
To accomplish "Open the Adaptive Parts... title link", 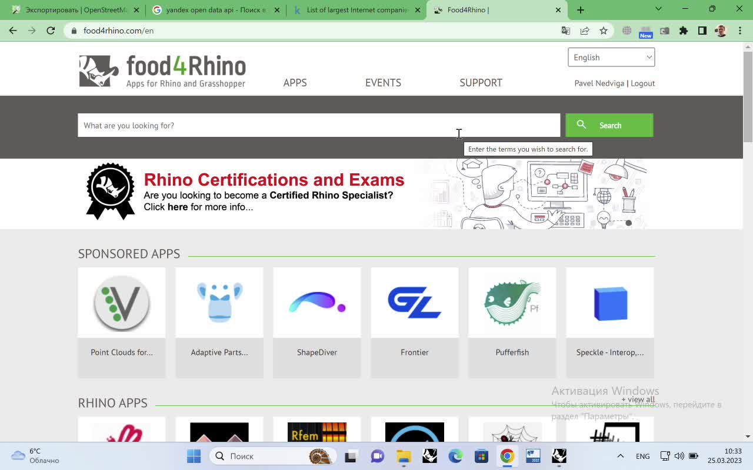I will pyautogui.click(x=219, y=352).
